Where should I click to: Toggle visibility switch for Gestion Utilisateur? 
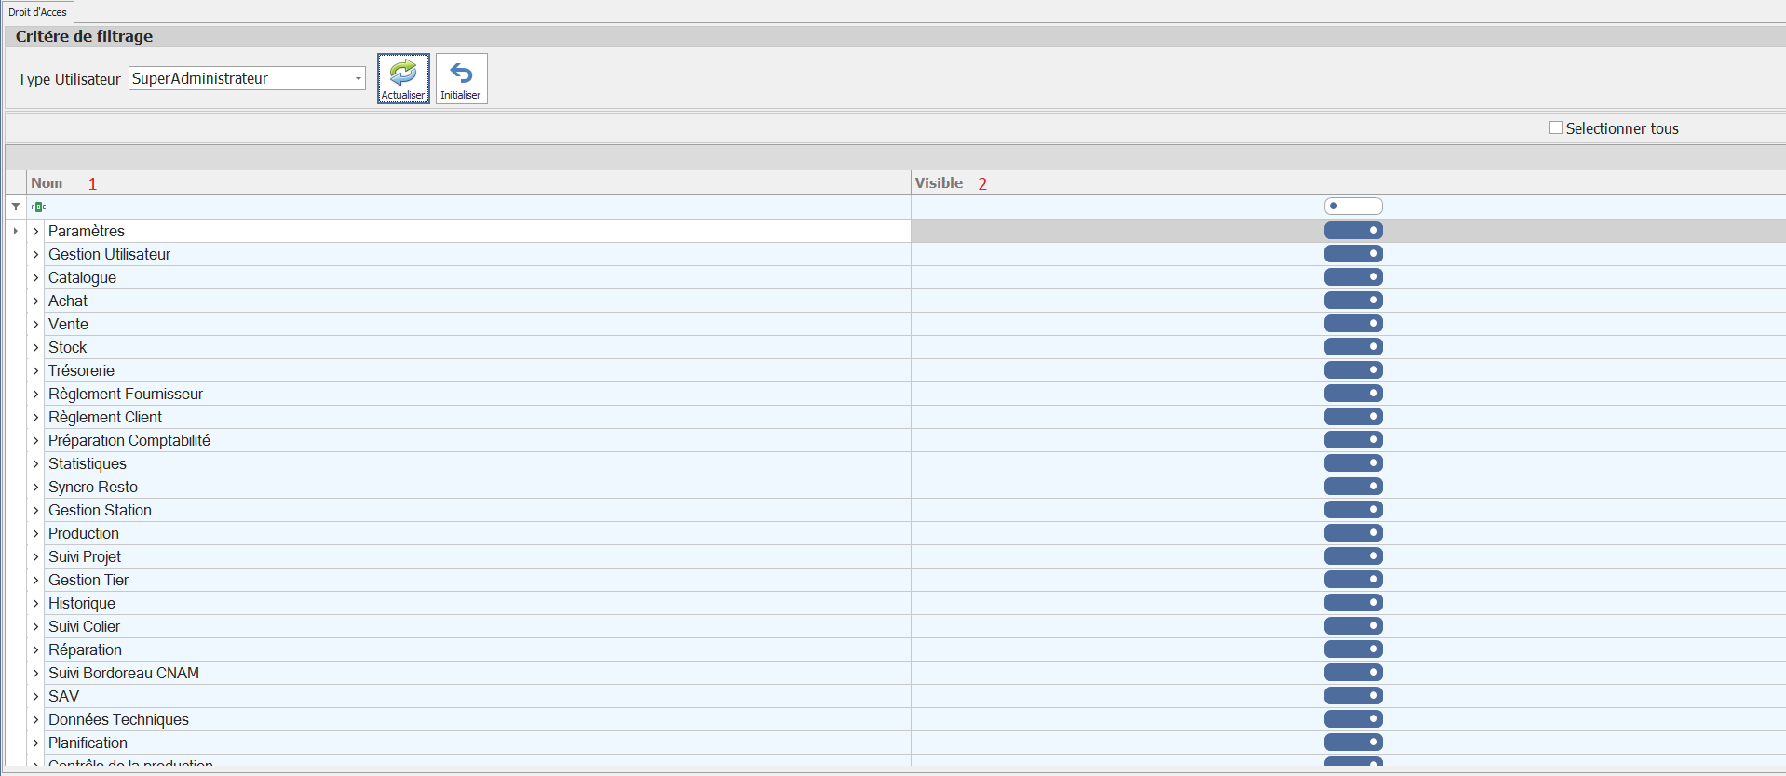tap(1353, 254)
